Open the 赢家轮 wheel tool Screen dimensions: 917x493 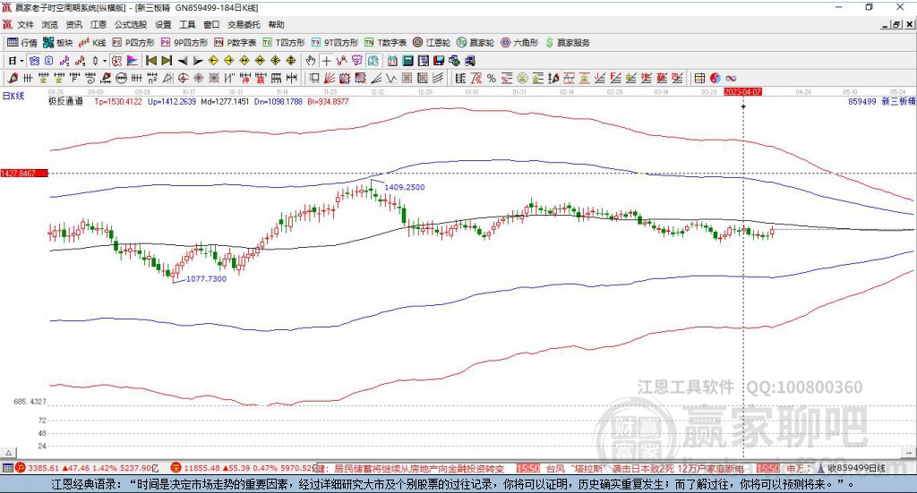(476, 43)
